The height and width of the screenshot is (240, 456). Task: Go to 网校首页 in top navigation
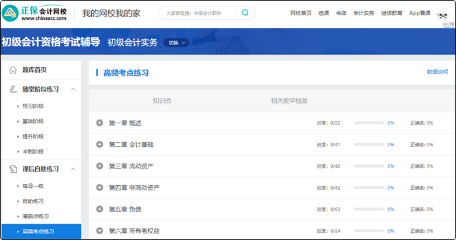click(301, 13)
